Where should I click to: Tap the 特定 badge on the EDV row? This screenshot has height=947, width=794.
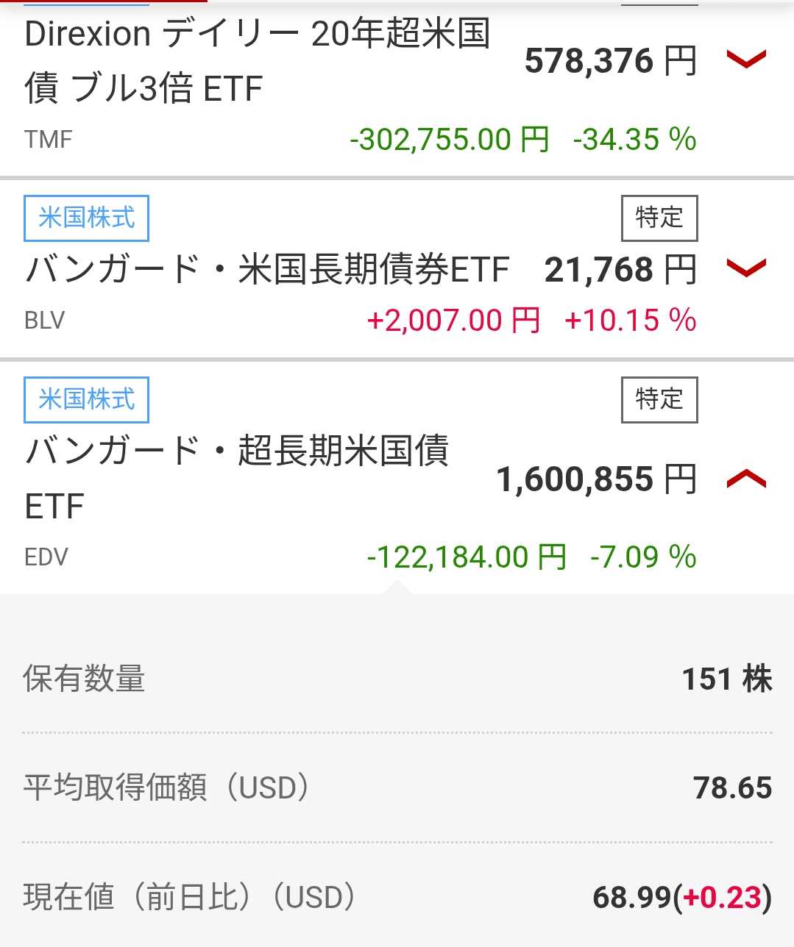click(659, 400)
